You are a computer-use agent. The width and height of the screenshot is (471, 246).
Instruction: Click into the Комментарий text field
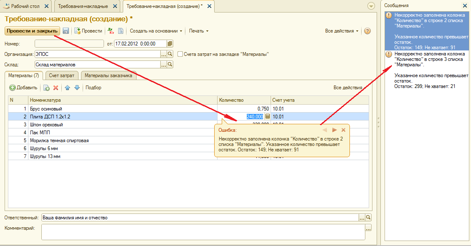click(203, 232)
